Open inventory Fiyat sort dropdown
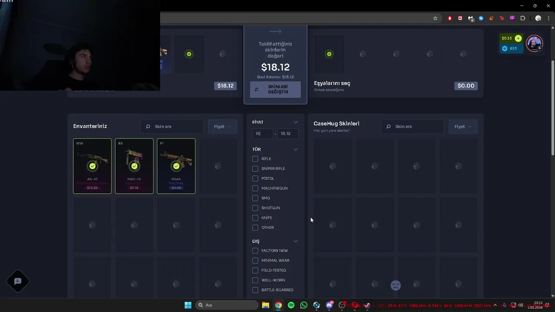Image resolution: width=555 pixels, height=312 pixels. (x=223, y=127)
